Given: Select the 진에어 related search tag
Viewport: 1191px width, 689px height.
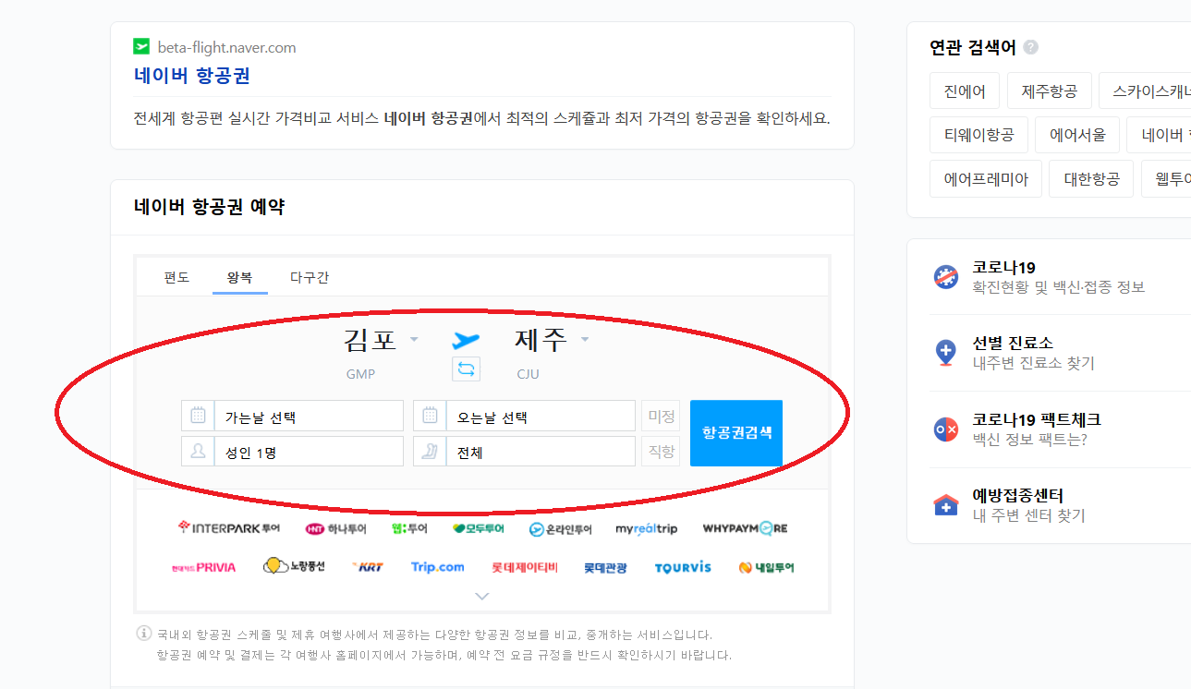Looking at the screenshot, I should click(x=965, y=91).
